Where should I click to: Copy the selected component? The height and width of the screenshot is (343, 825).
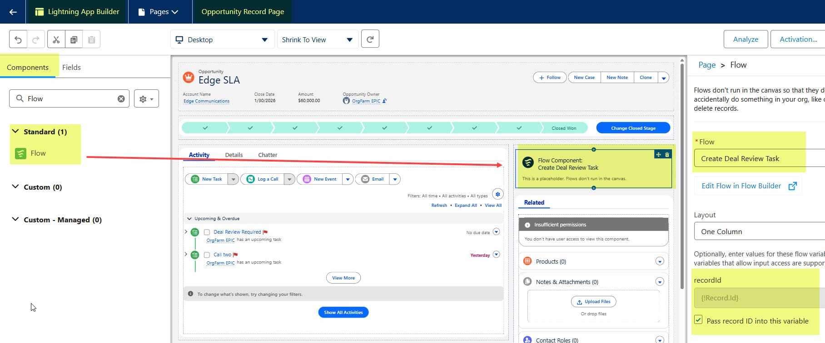(74, 39)
